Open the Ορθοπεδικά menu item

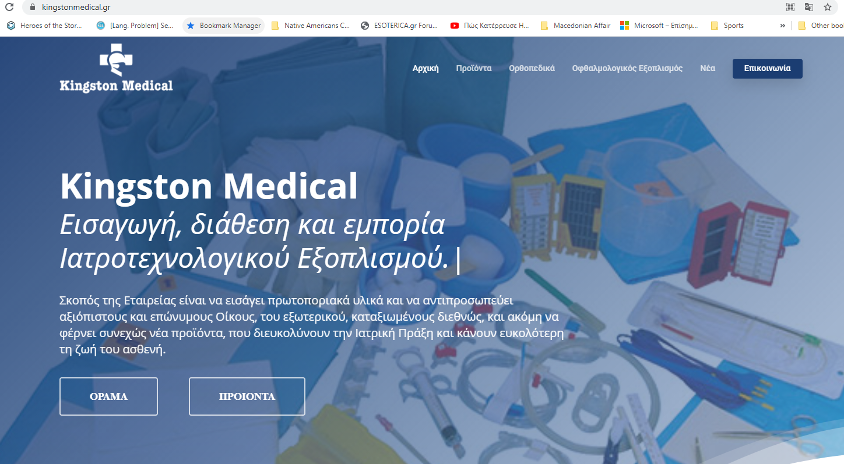click(532, 68)
